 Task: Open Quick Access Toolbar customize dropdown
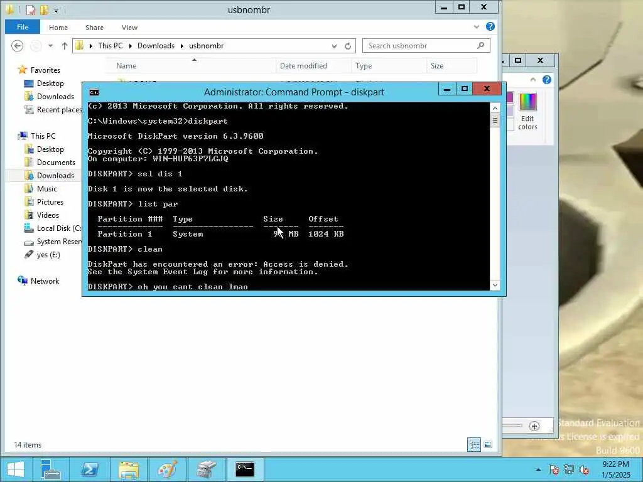56,10
